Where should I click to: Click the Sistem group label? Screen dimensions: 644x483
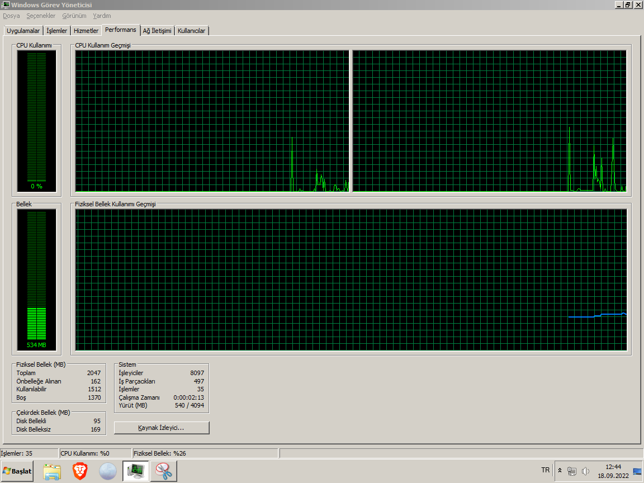point(127,364)
